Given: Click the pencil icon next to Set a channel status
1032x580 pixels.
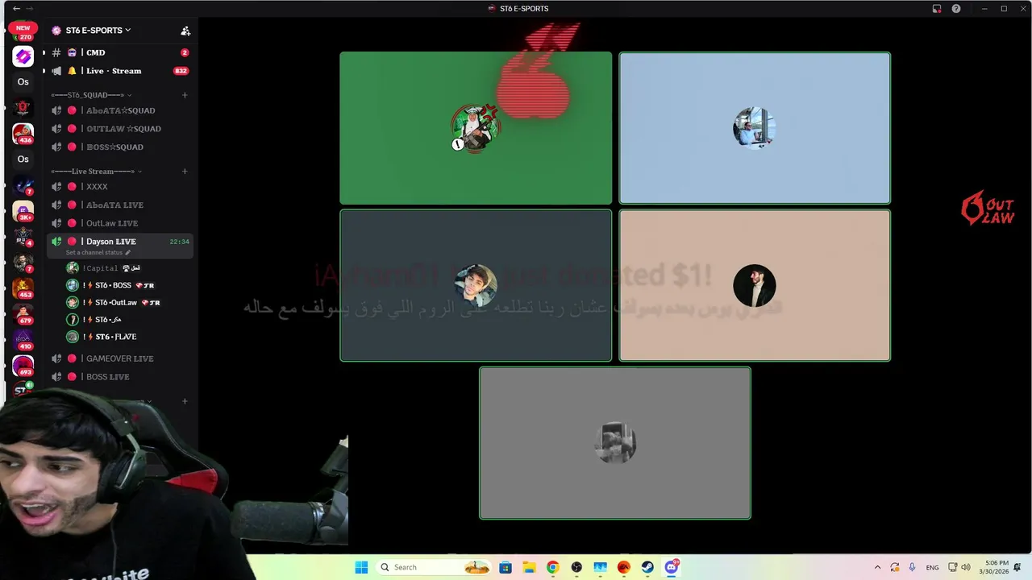Looking at the screenshot, I should click(127, 252).
